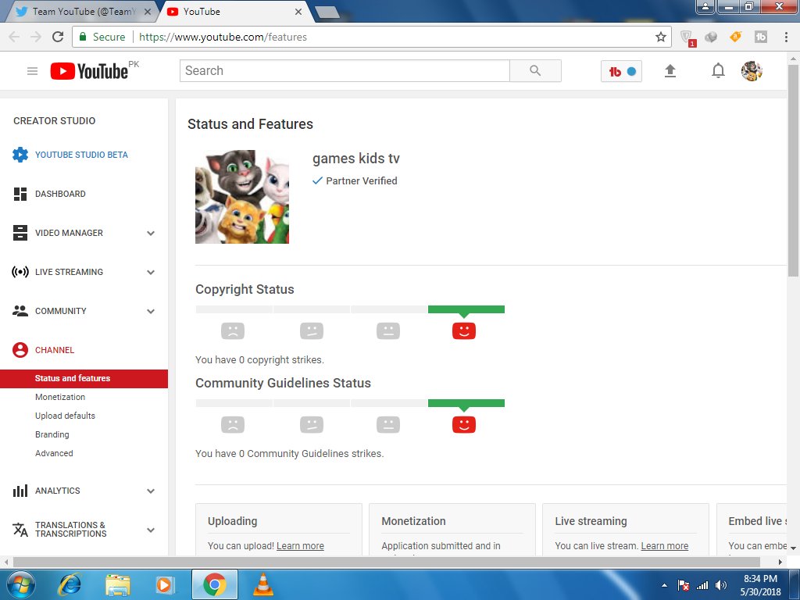The width and height of the screenshot is (800, 600).
Task: Click the Community people icon
Action: (x=20, y=311)
